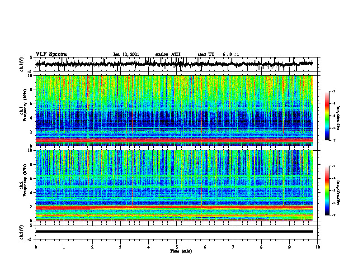
Task: Click time-axis tick label "9"
Action: [289, 247]
